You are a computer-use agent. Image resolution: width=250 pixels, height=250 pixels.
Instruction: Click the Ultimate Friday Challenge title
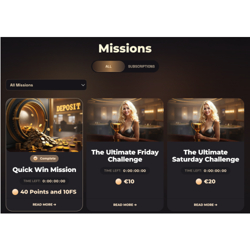coord(125,155)
